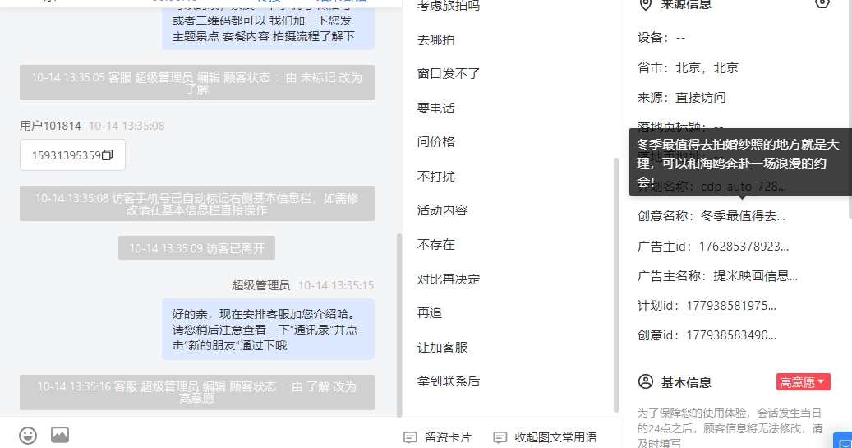Click the 创意名称 field value

coord(743,216)
